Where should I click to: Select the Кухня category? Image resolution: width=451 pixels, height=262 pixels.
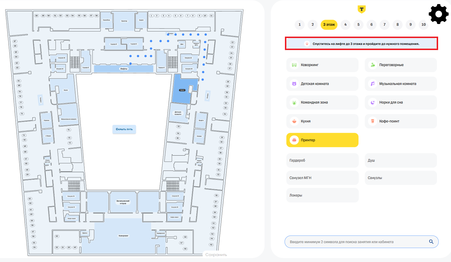(322, 121)
